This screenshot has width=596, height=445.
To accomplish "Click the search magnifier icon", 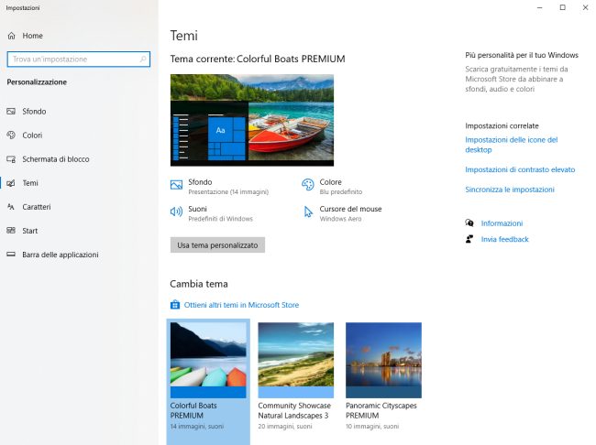I will click(x=143, y=60).
